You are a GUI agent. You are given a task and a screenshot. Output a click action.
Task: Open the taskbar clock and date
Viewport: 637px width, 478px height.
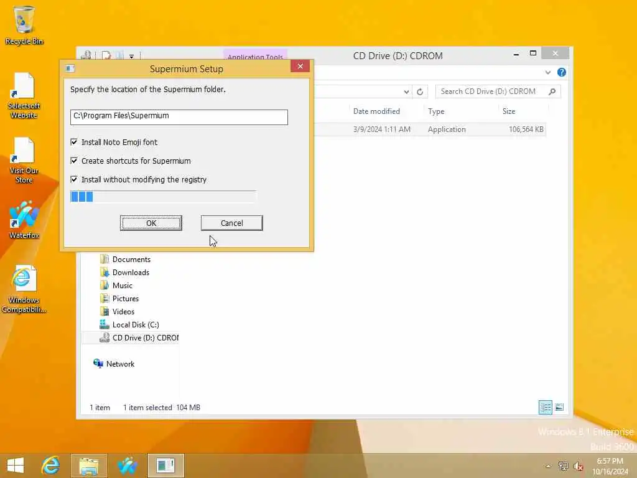point(610,466)
